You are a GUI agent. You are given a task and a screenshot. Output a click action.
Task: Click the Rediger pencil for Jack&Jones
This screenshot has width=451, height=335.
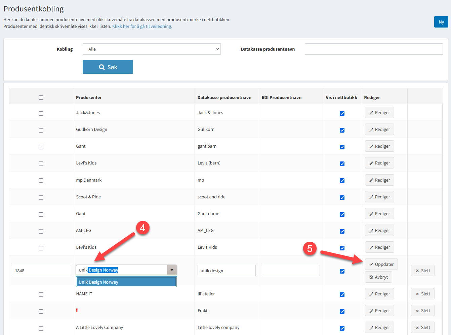(379, 113)
